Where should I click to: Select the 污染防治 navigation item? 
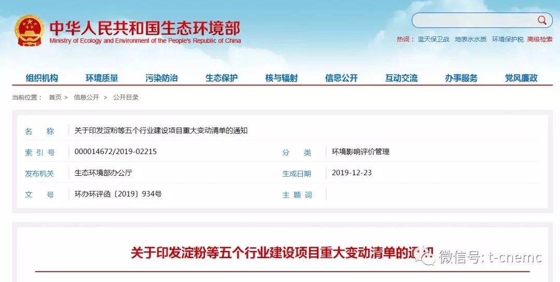click(x=161, y=78)
